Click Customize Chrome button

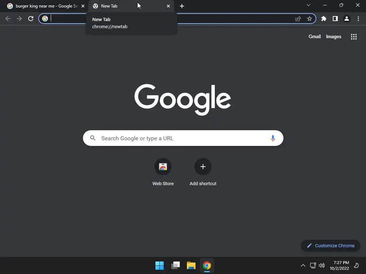pos(331,245)
